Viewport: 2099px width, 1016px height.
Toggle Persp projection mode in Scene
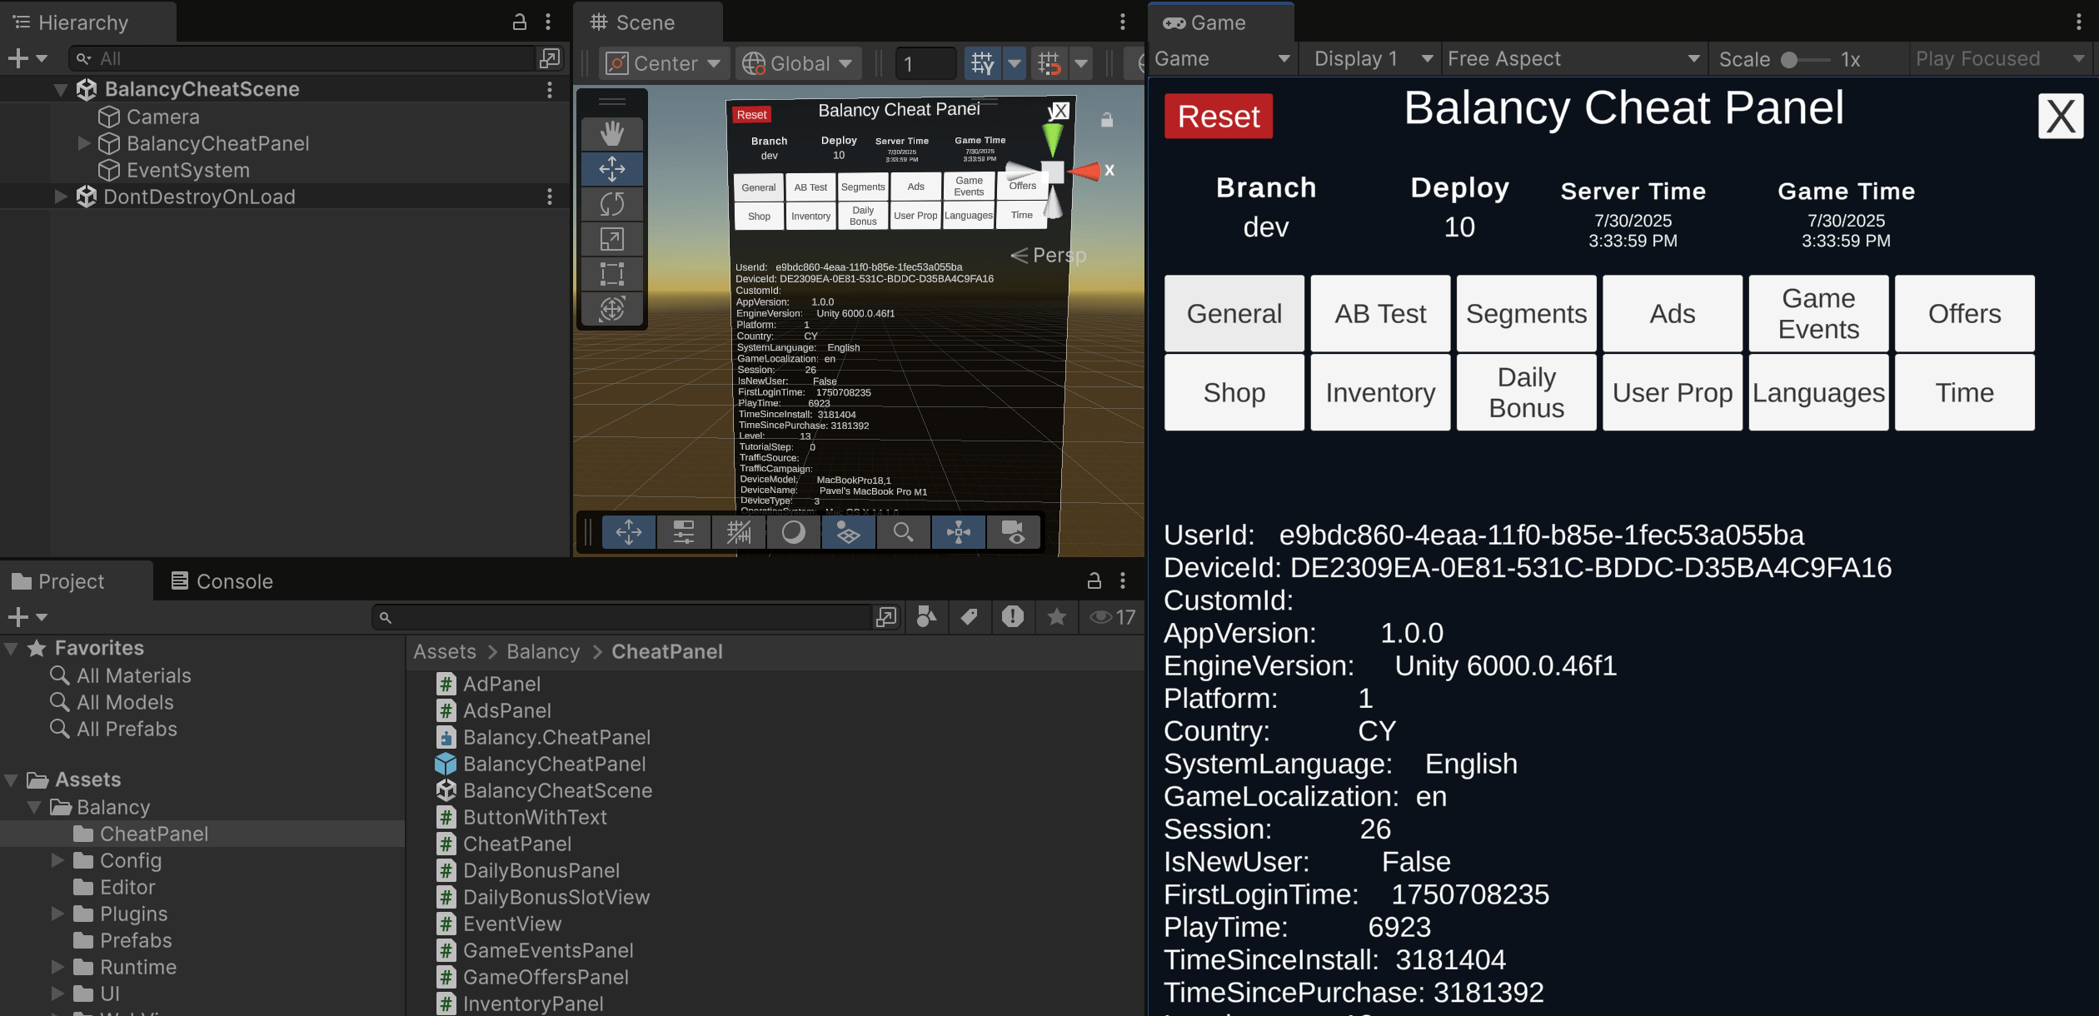(1048, 255)
